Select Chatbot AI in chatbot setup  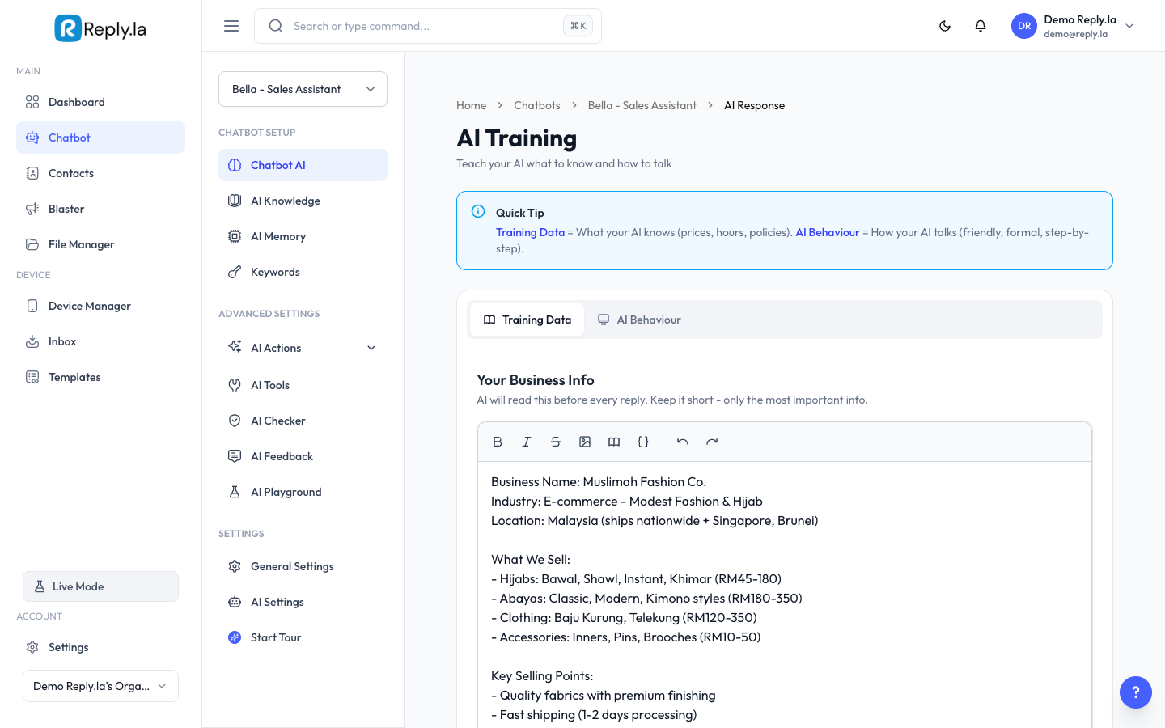(303, 165)
